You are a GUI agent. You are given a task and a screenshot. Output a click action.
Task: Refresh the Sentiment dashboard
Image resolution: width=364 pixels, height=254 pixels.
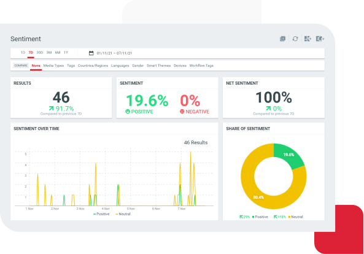click(x=295, y=39)
